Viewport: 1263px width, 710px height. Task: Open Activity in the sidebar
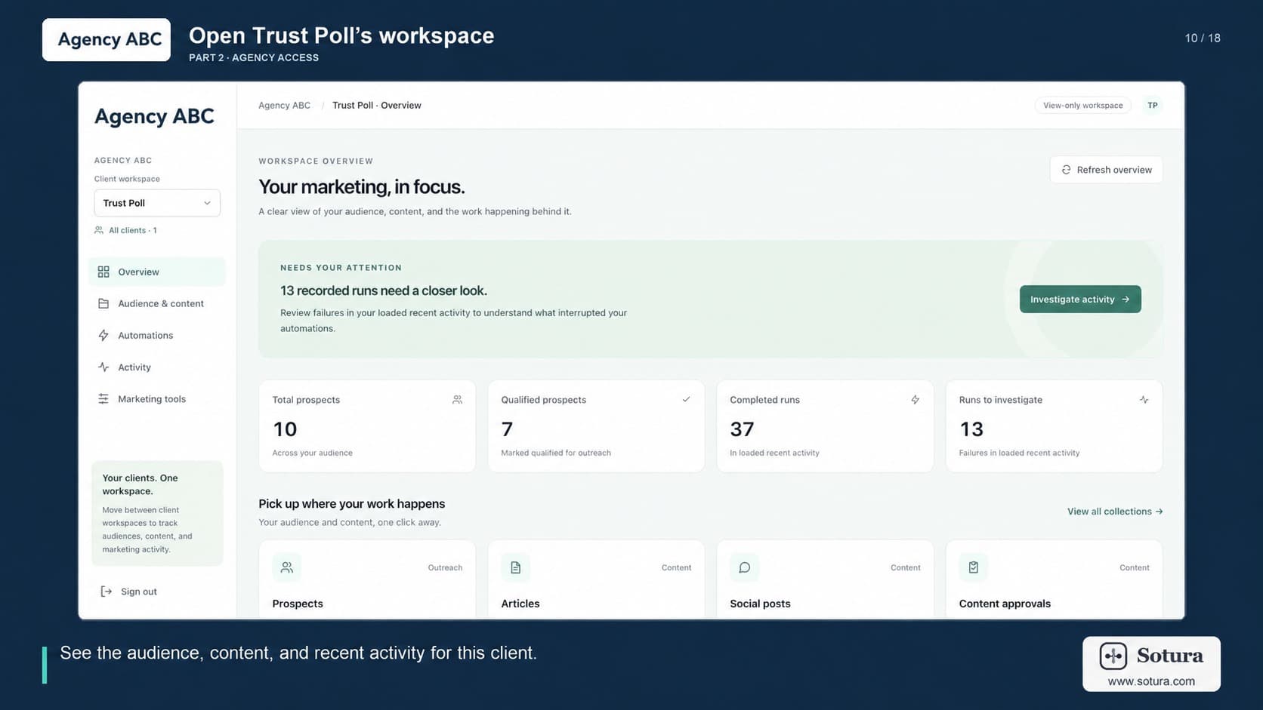tap(157, 367)
